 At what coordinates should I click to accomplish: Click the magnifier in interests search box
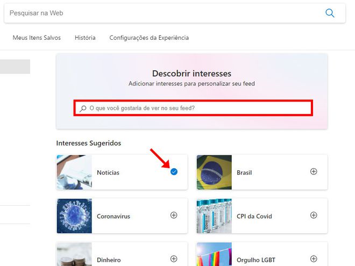(83, 109)
